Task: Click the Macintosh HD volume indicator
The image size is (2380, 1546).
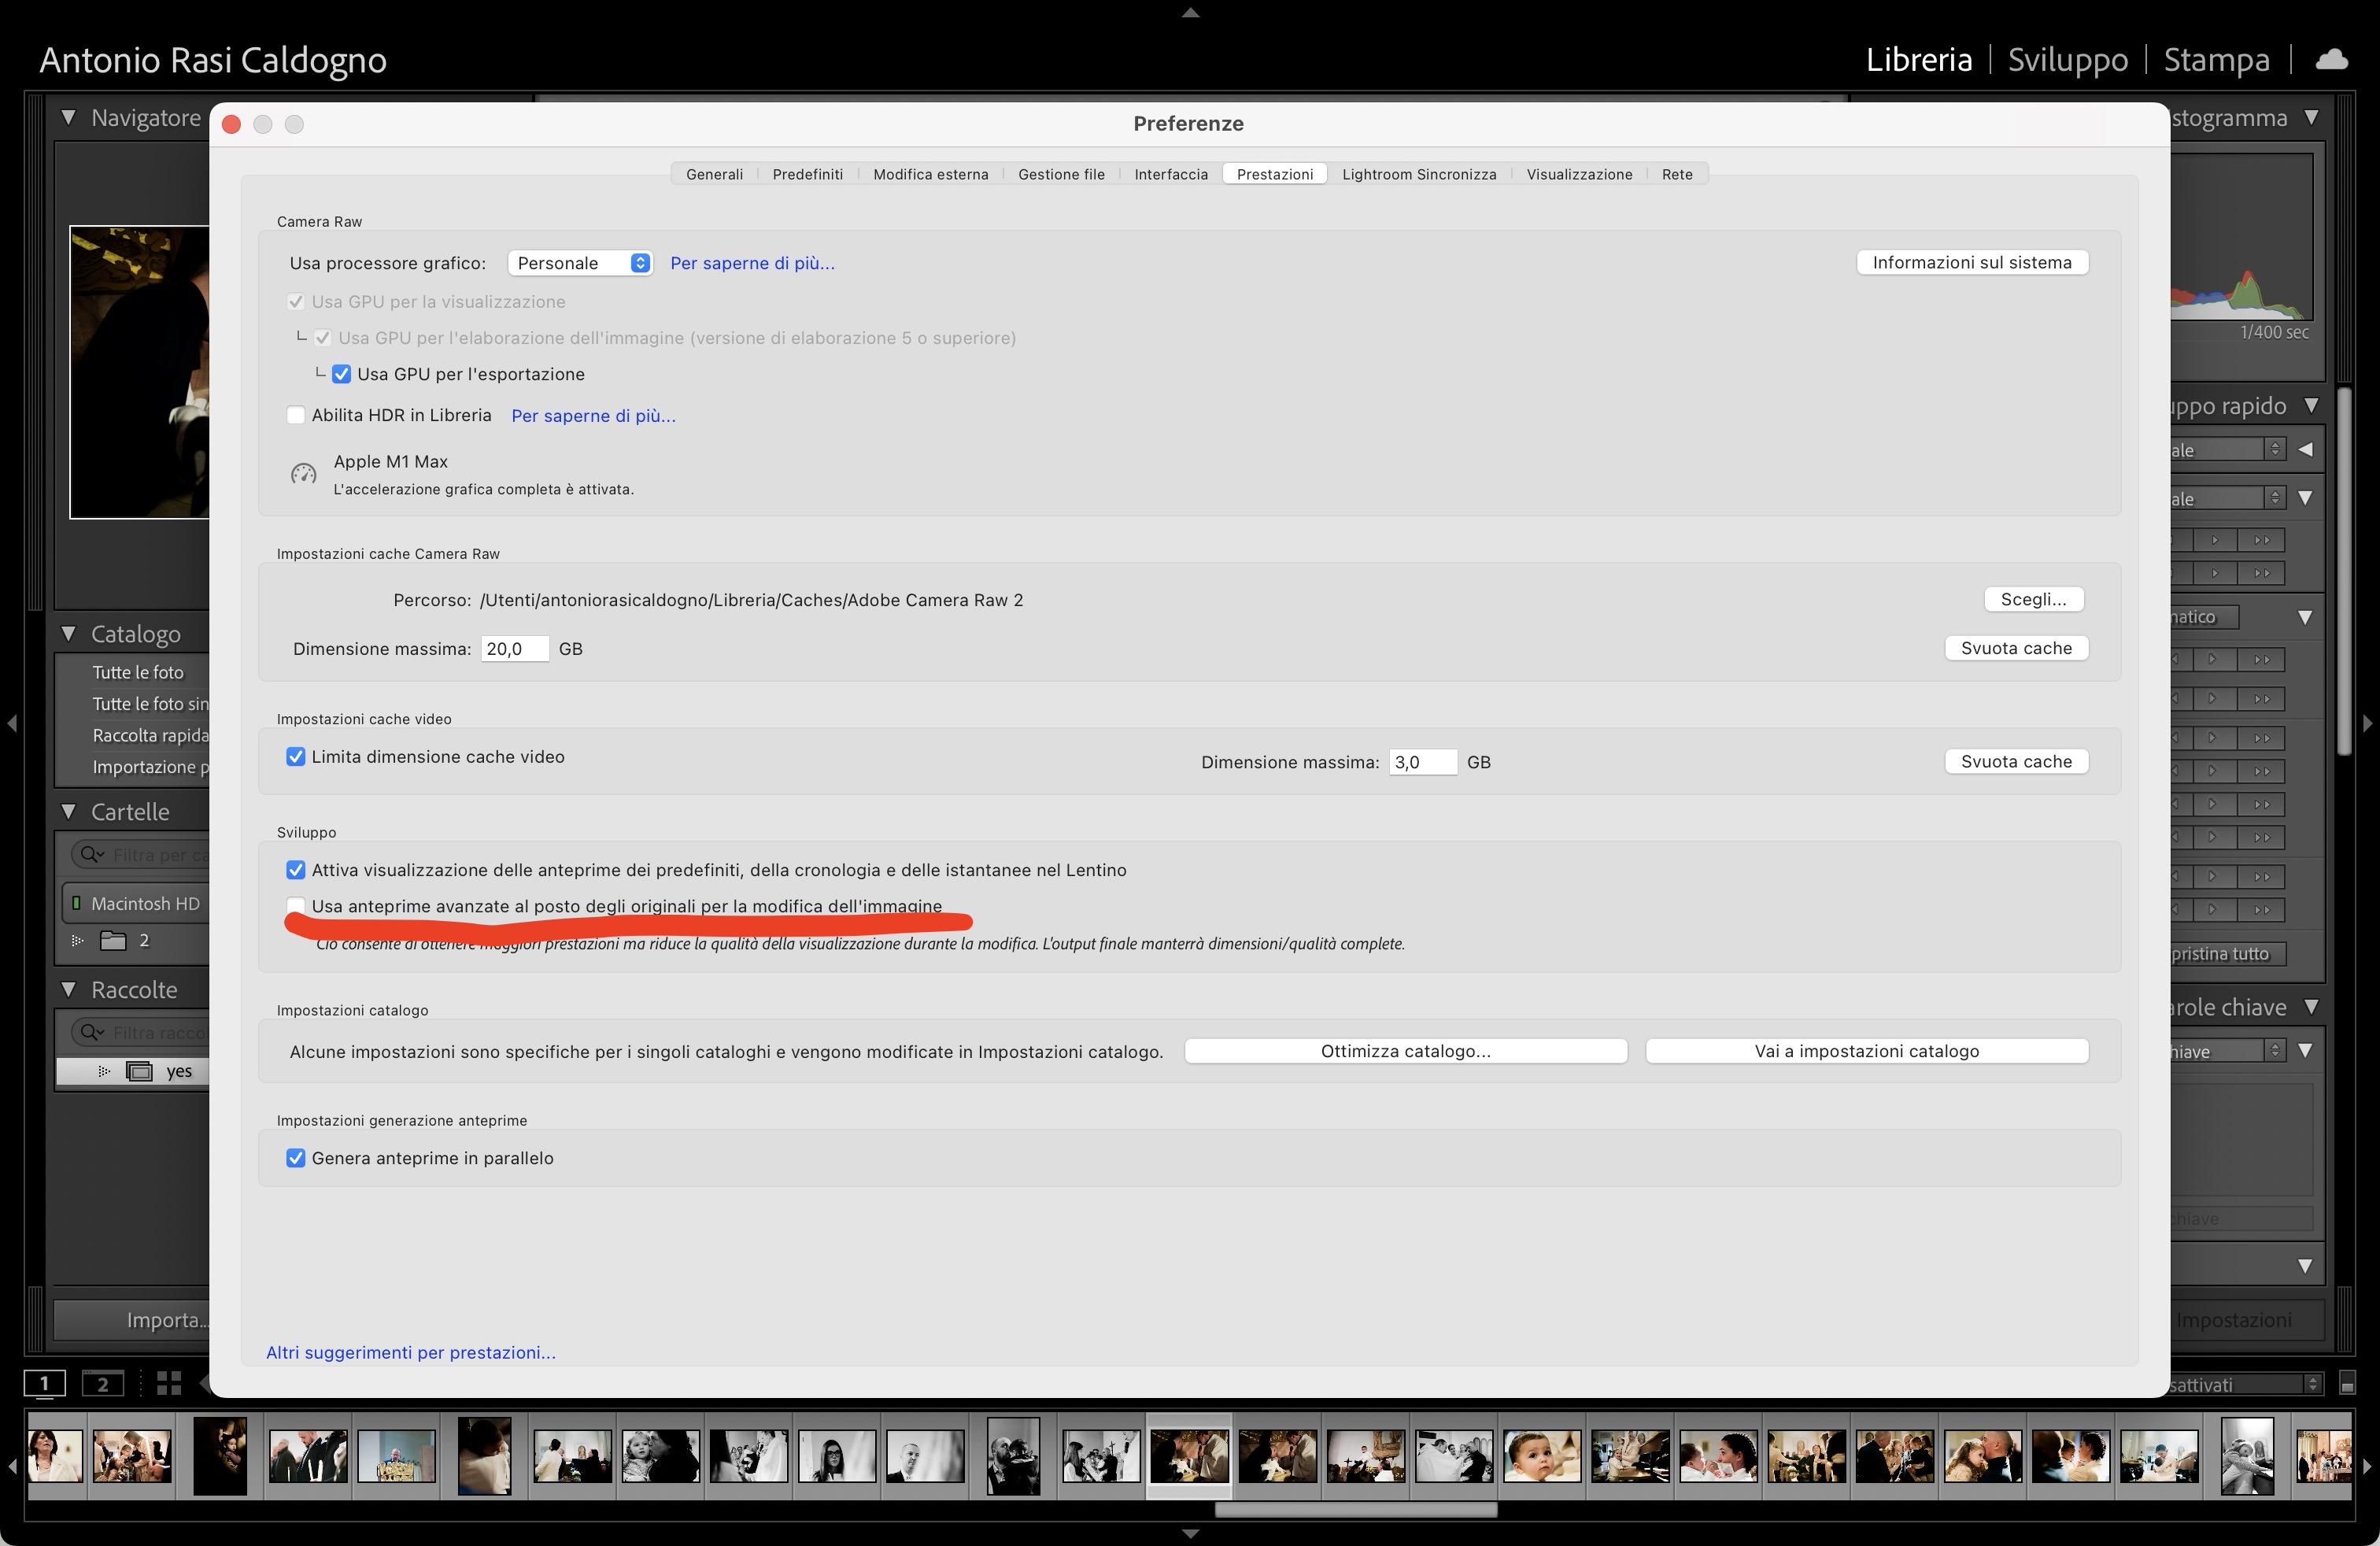Action: [x=76, y=903]
